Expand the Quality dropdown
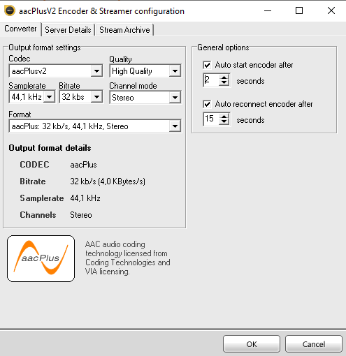Screen dimensions: 346x356 point(145,71)
